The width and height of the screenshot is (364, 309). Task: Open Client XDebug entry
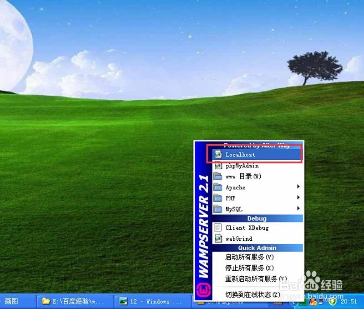click(x=257, y=228)
